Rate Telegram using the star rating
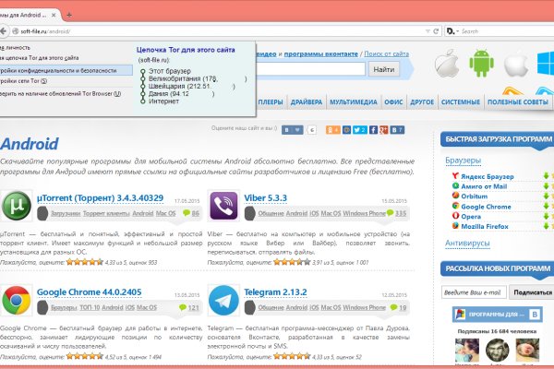 292,356
